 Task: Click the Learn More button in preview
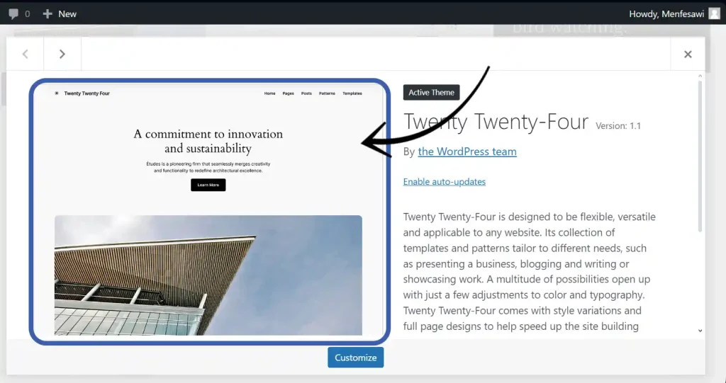click(208, 185)
